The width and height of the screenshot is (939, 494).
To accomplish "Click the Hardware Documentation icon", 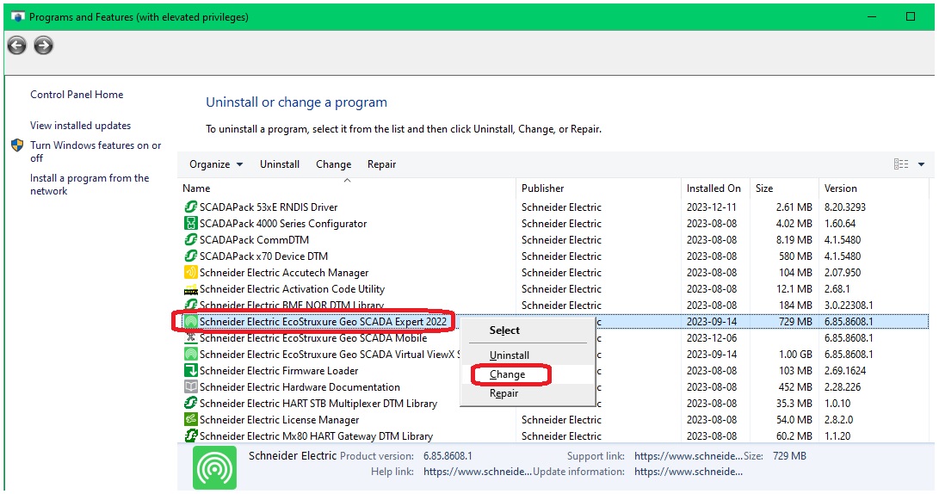I will pos(190,387).
